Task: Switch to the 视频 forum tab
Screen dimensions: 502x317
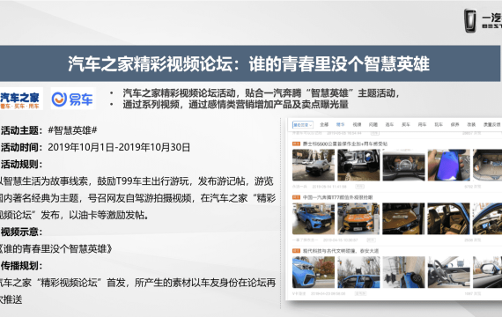Action: (357, 124)
